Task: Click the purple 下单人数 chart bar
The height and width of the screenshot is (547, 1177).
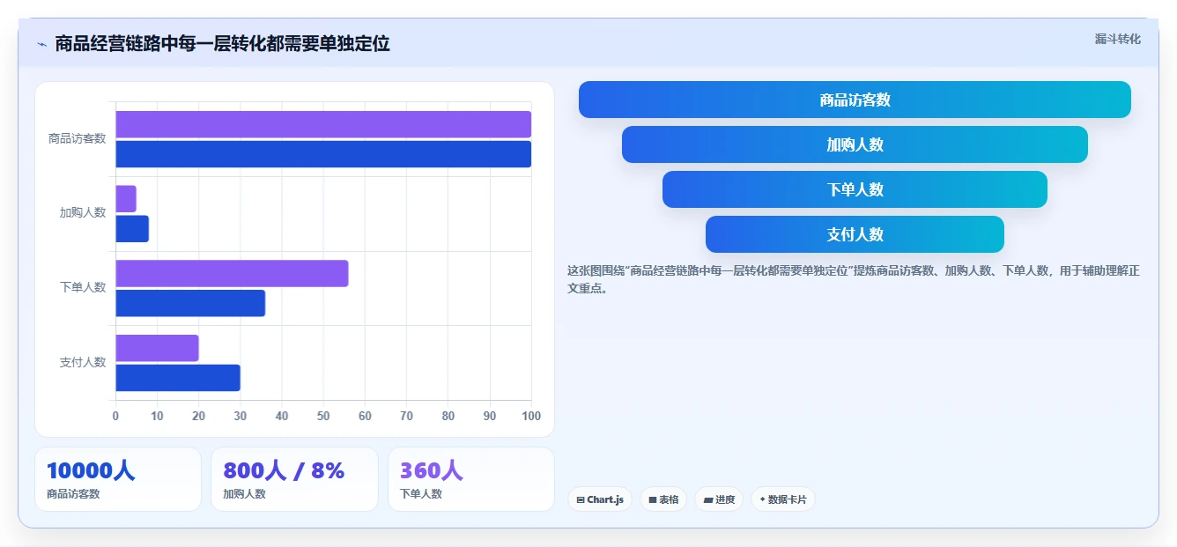Action: click(232, 273)
